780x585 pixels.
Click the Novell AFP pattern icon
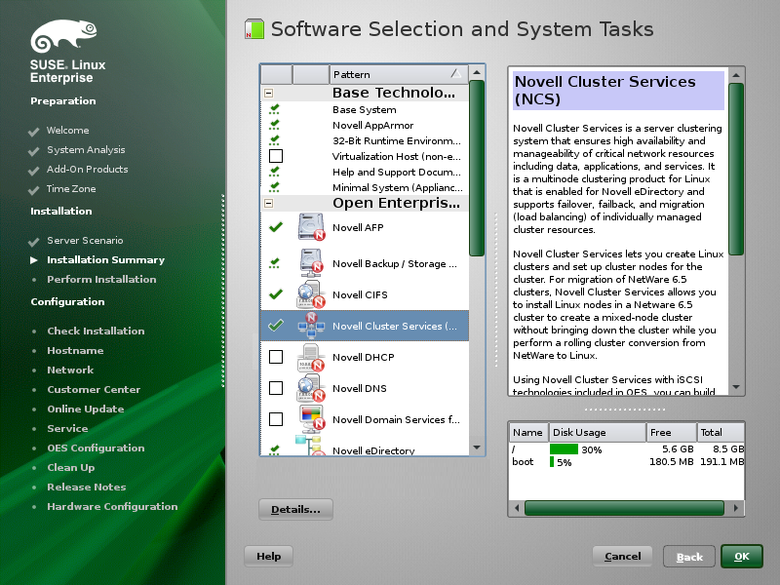tap(311, 228)
